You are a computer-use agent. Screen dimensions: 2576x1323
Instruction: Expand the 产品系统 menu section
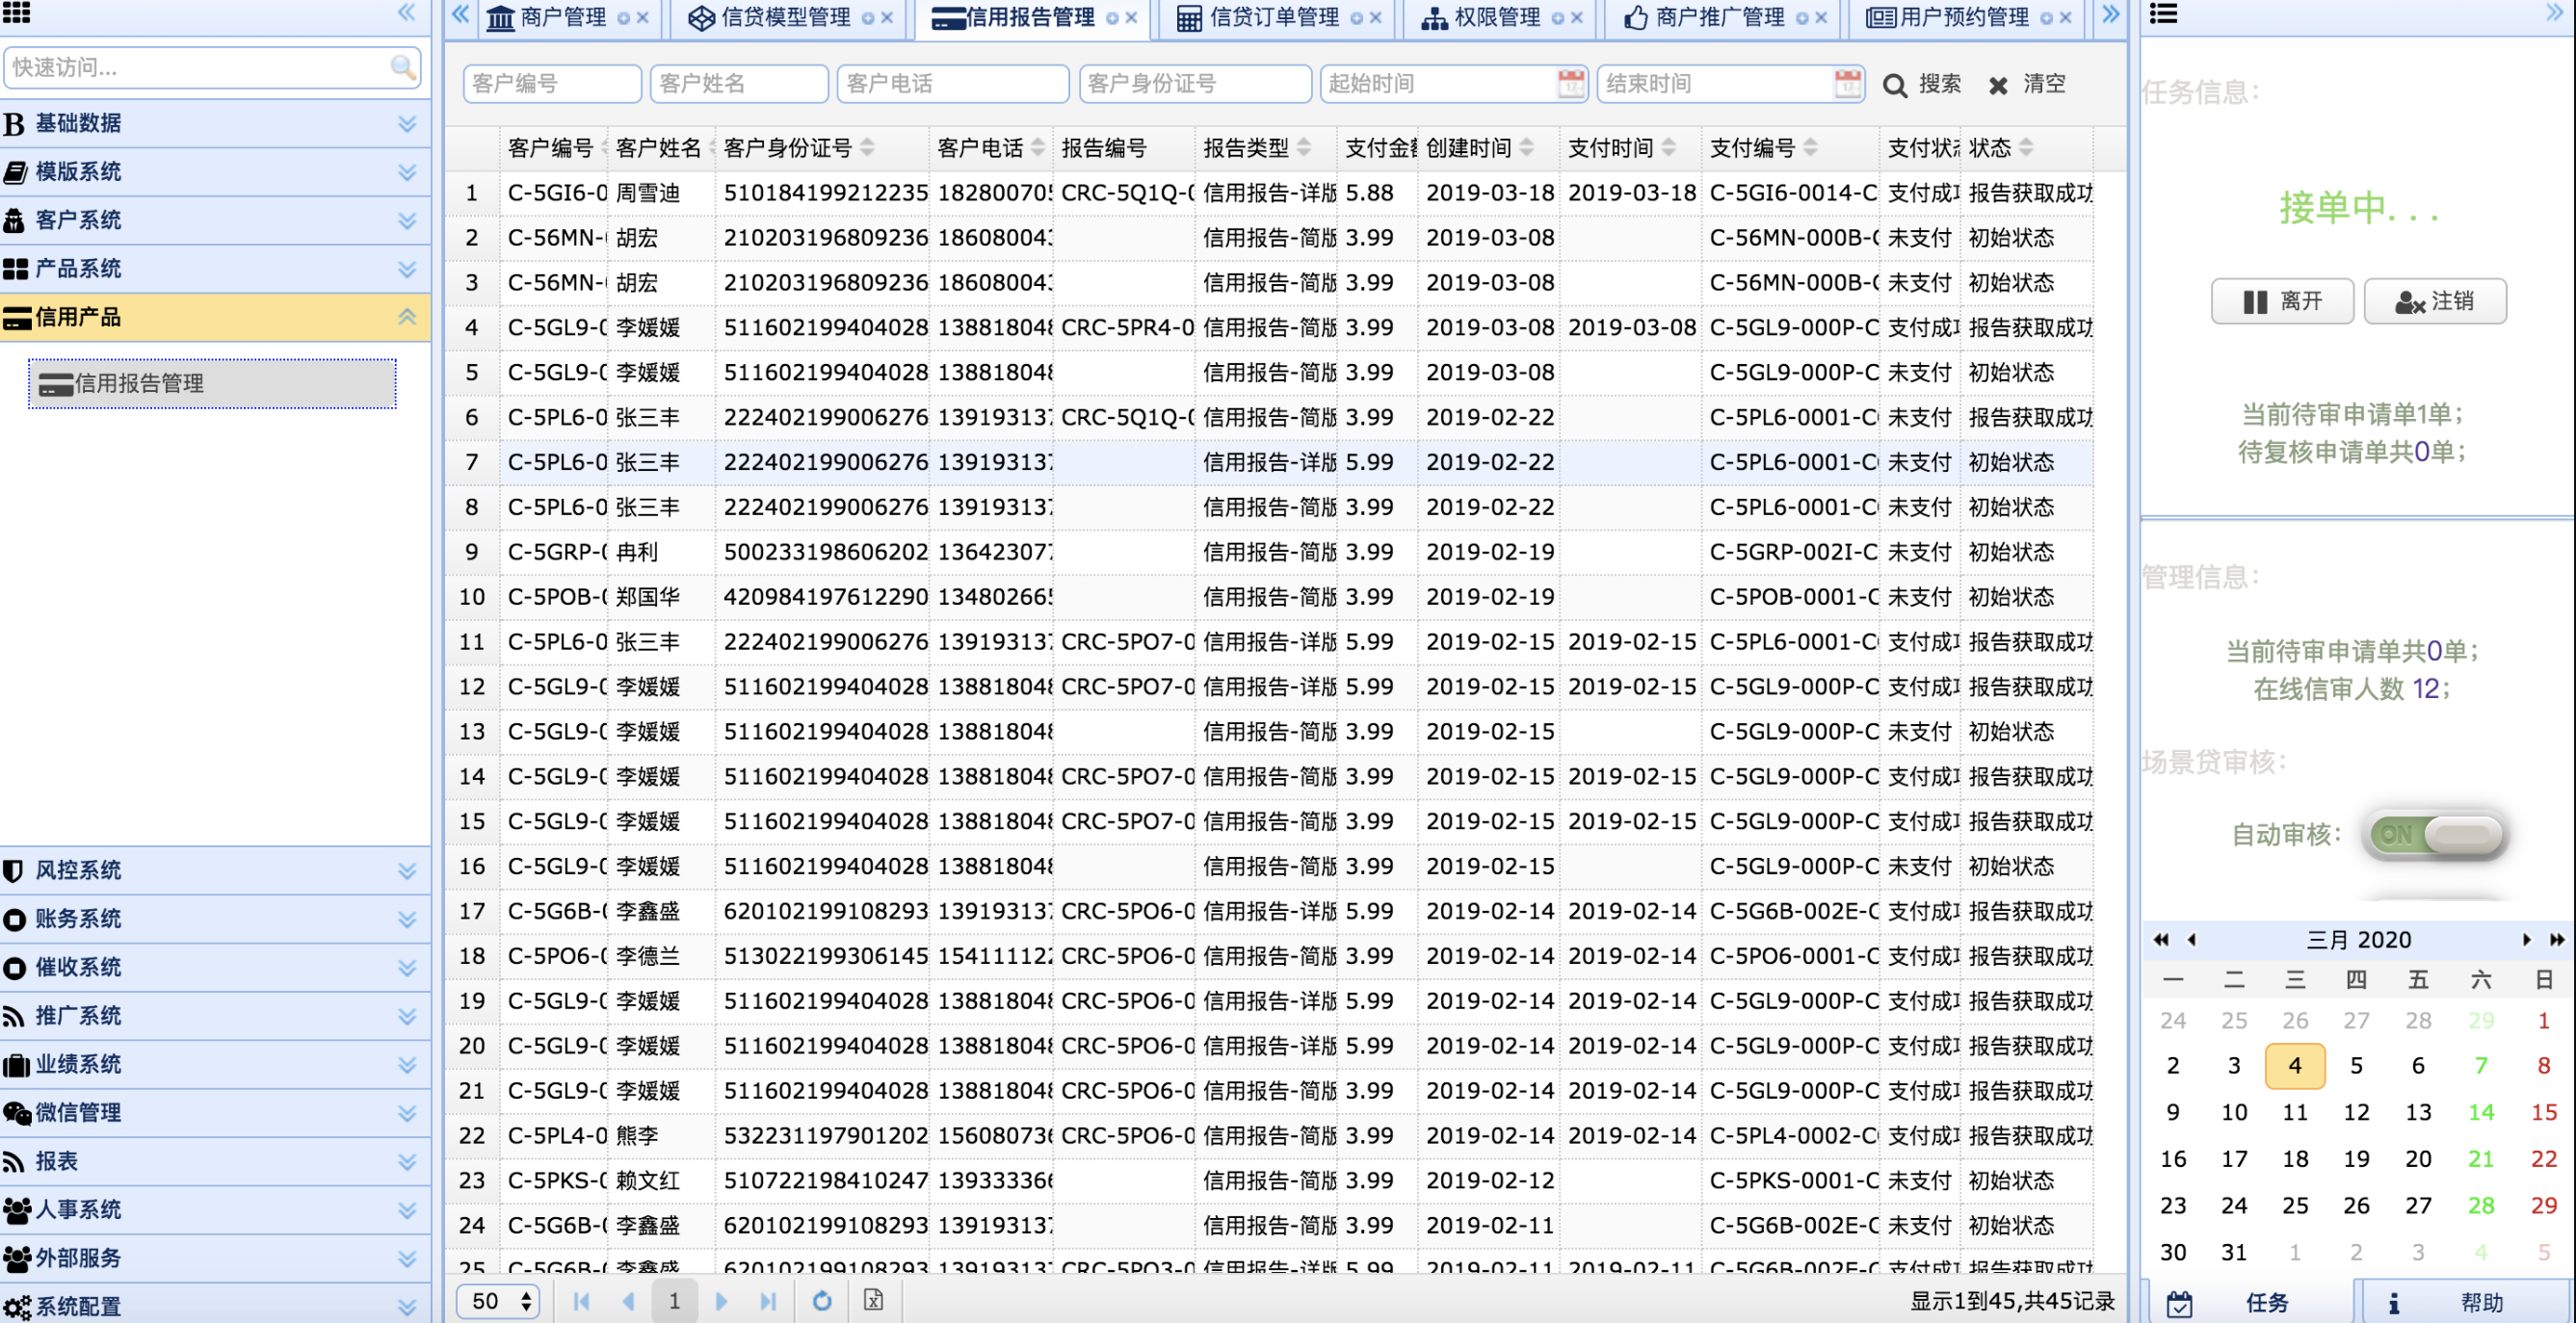(x=215, y=269)
